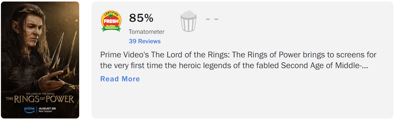Click the red FRESH text in badge

point(111,21)
